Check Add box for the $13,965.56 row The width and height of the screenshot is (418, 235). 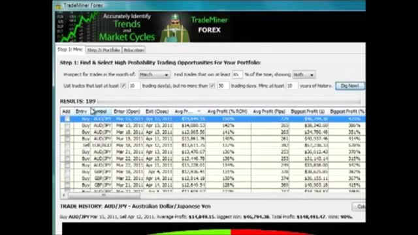pyautogui.click(x=67, y=132)
